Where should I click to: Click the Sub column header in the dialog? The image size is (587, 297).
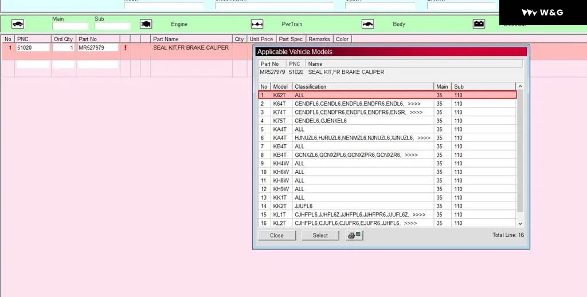[484, 86]
